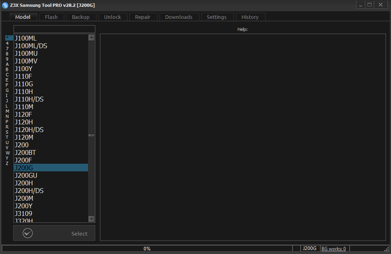
Task: Click the model search input field
Action: pyautogui.click(x=54, y=29)
